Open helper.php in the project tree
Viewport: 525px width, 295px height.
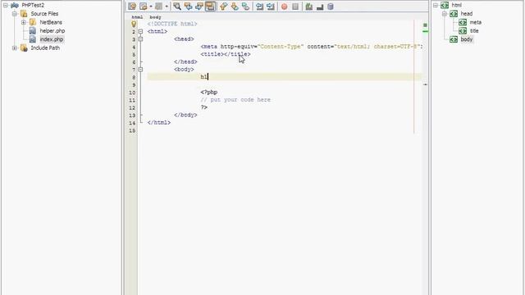point(52,31)
